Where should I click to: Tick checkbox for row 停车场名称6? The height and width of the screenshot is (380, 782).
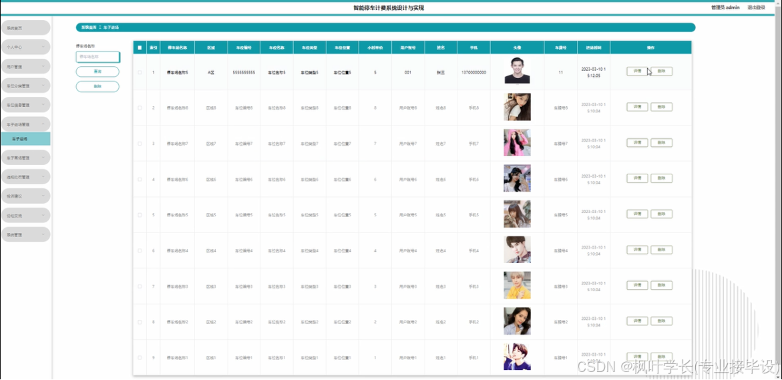140,179
